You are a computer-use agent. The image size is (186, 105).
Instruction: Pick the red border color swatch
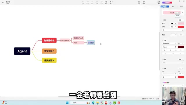[181, 27]
